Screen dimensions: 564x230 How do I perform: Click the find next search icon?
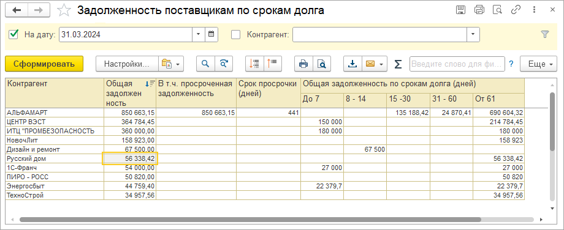tap(224, 64)
